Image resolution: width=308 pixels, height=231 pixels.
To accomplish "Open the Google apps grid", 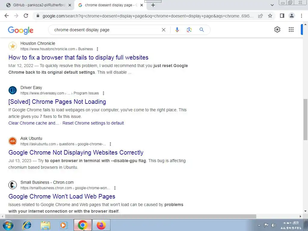I will 291,29.
